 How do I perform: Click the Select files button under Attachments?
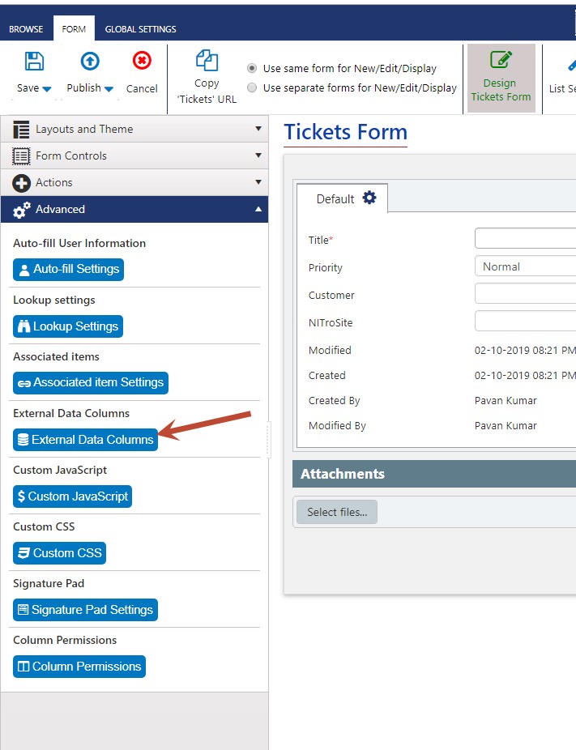pos(336,512)
